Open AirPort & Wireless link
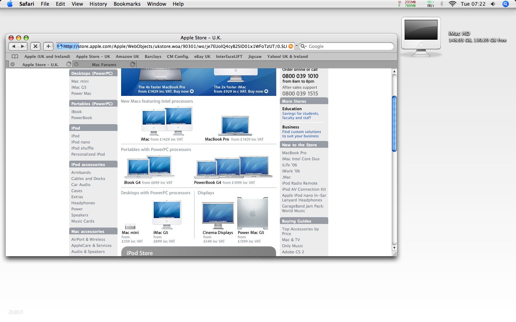516x322 pixels. click(x=88, y=239)
